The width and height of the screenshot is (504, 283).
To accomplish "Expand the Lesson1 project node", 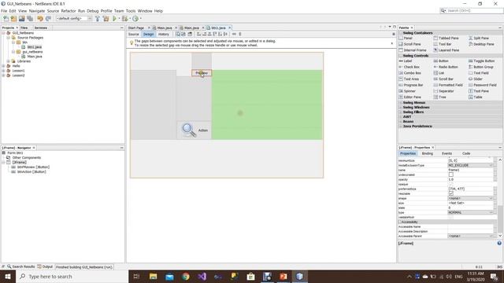I will point(3,71).
